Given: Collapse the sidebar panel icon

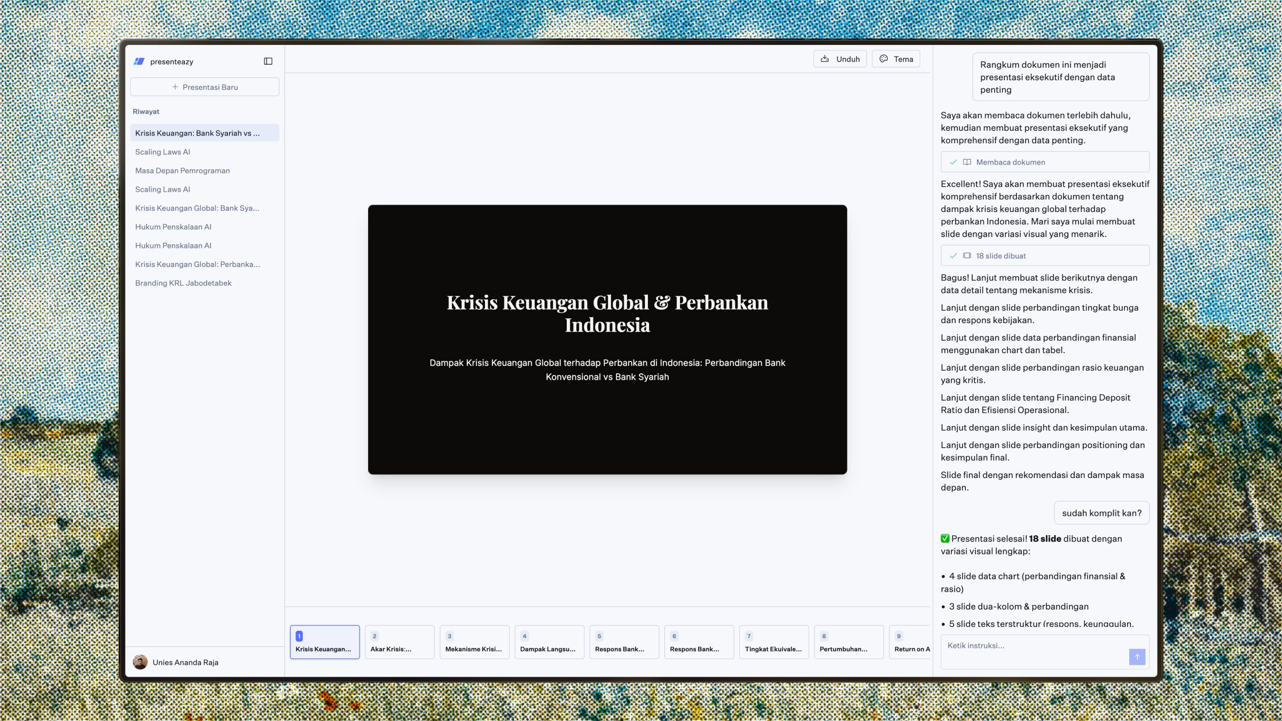Looking at the screenshot, I should pos(268,61).
